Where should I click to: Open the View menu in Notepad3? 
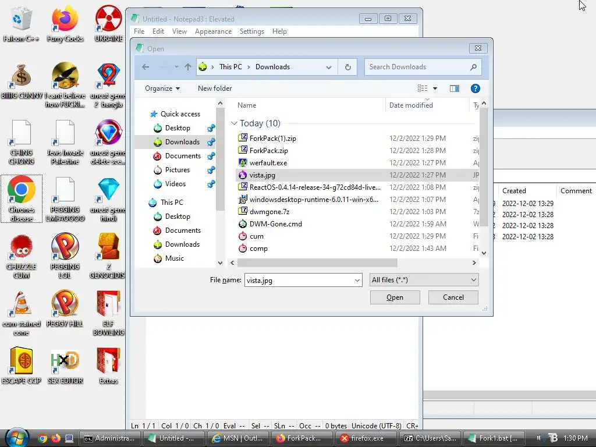click(x=179, y=31)
